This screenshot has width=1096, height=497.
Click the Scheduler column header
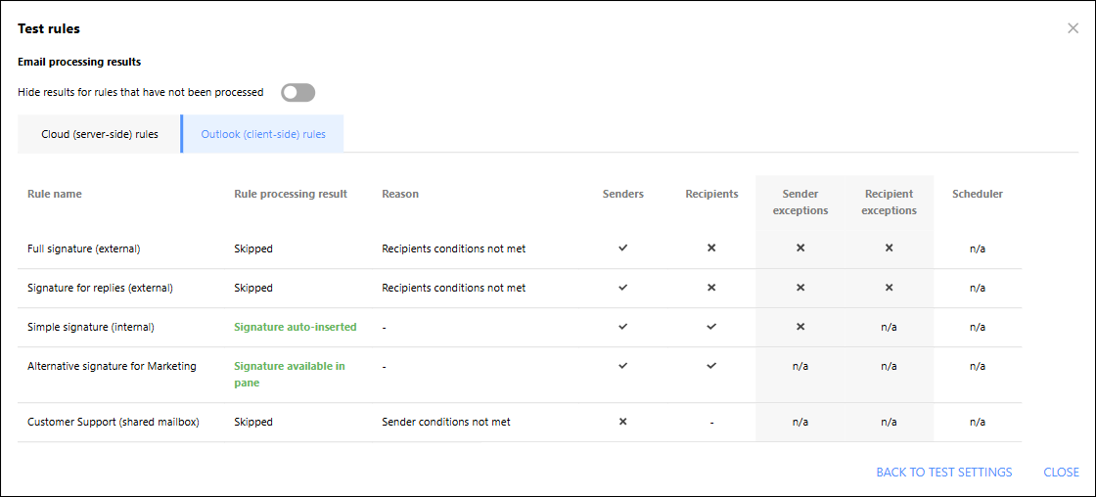tap(978, 194)
